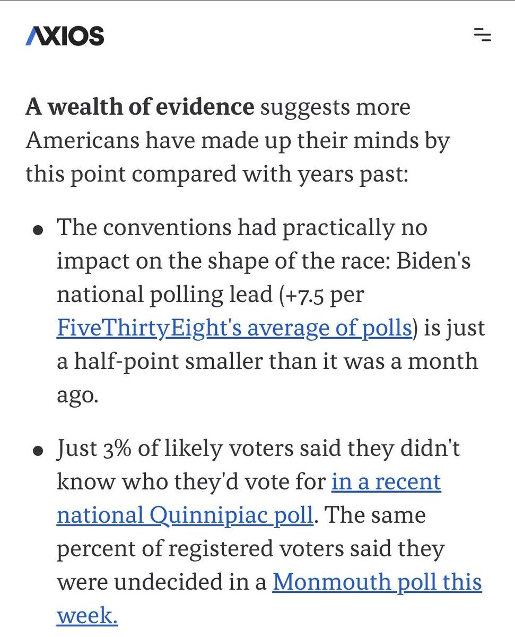The height and width of the screenshot is (637, 515).
Task: Click the bold "A wealth of evidence" text
Action: 140,107
